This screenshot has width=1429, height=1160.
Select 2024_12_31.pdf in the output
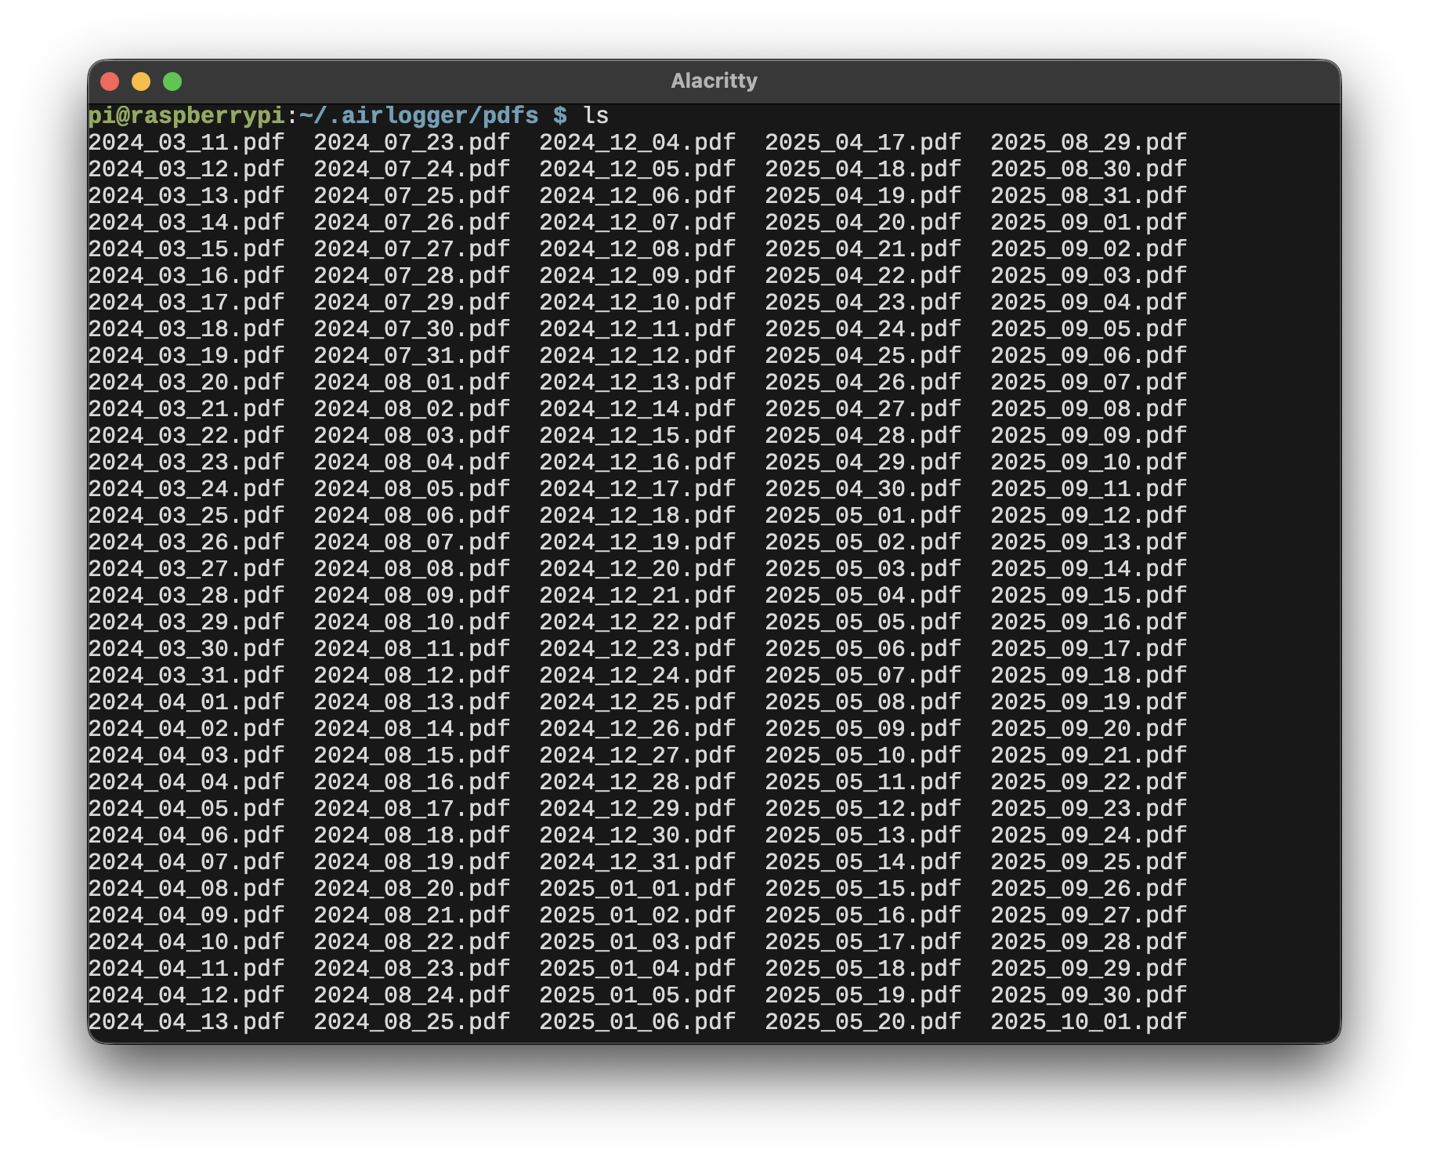pos(636,861)
